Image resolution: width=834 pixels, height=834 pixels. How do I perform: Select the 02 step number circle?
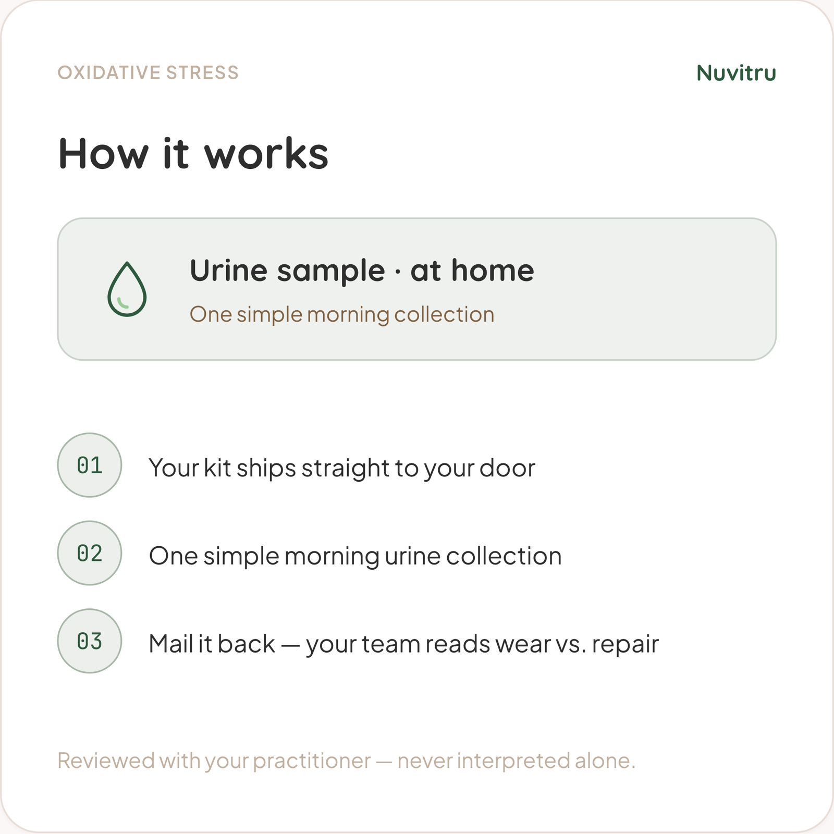point(90,553)
